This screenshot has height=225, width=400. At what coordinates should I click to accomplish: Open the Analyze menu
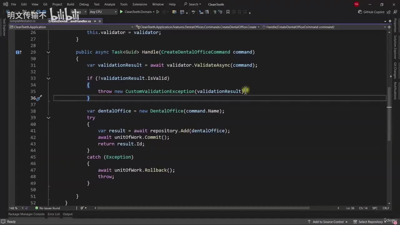pyautogui.click(x=110, y=4)
